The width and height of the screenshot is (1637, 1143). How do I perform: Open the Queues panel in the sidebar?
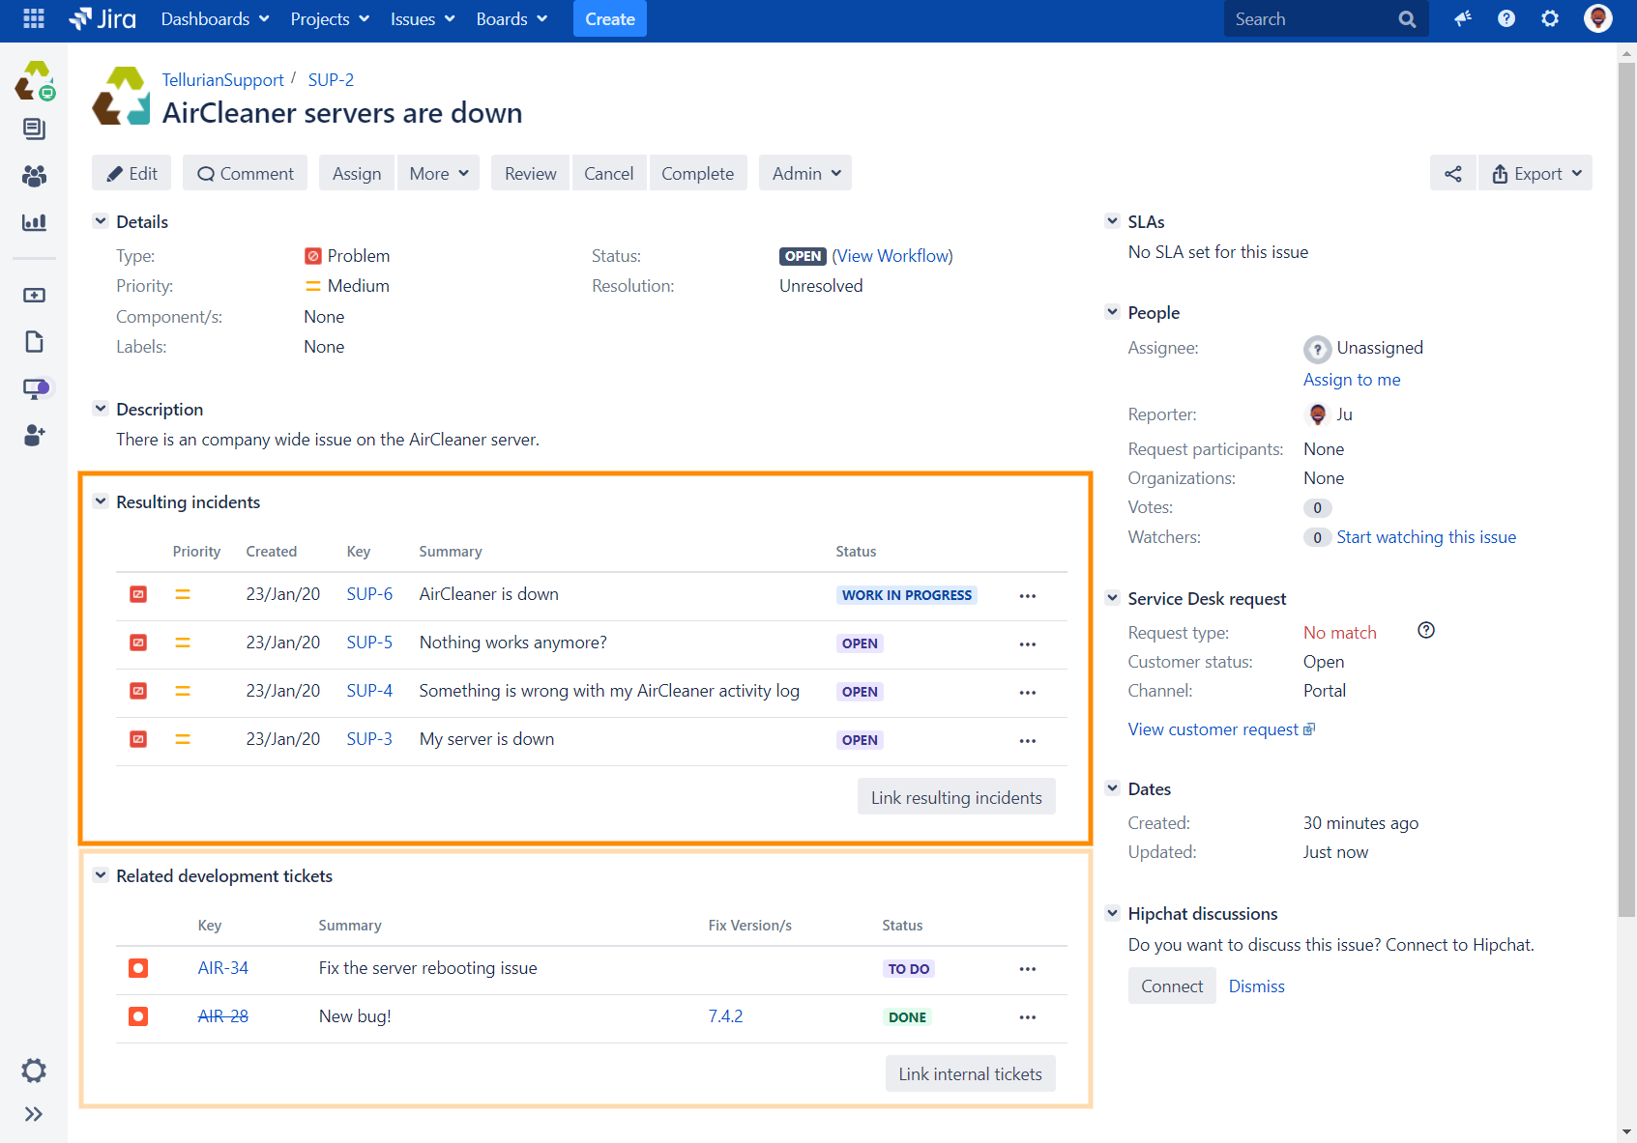[x=35, y=129]
